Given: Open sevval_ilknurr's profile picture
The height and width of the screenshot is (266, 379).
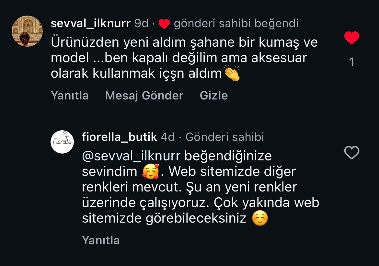Looking at the screenshot, I should point(27,31).
